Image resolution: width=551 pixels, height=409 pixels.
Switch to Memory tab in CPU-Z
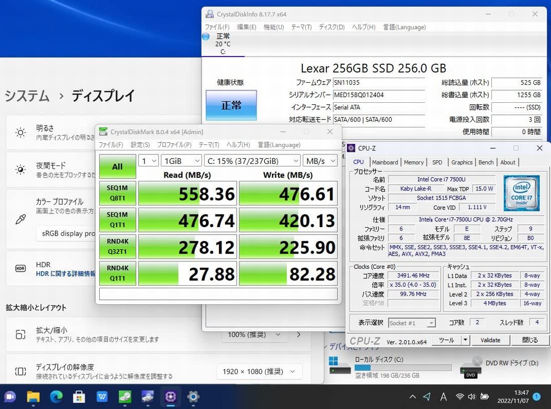[x=414, y=162]
